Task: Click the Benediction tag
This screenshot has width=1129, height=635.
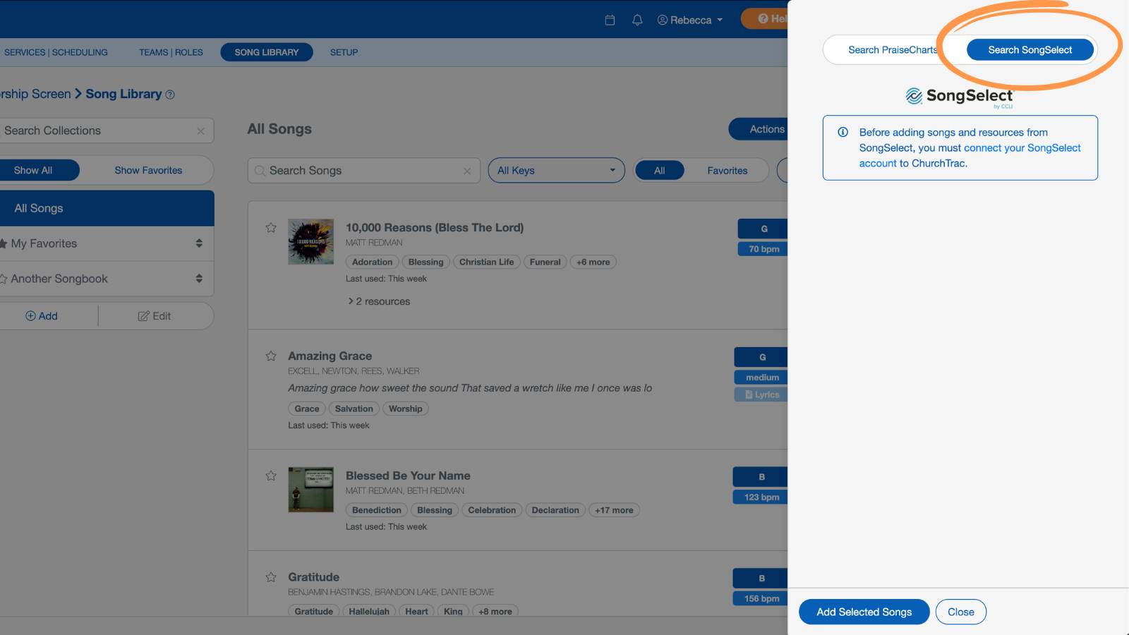Action: pos(376,510)
